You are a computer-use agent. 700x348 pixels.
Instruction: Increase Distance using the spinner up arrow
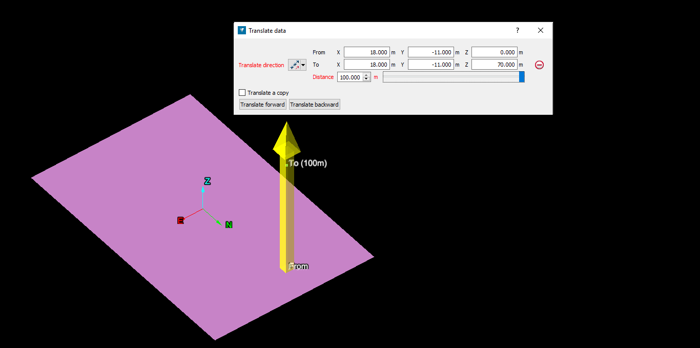tap(367, 74)
